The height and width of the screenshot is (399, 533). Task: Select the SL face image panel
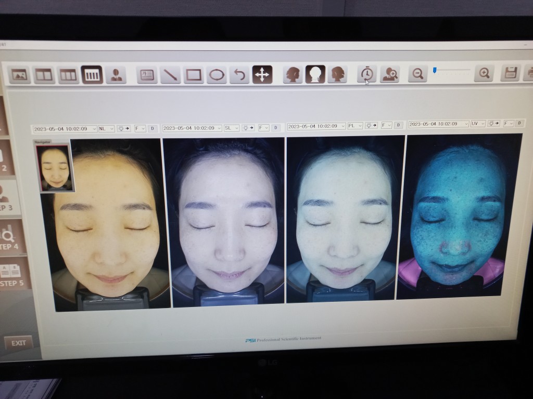tap(226, 222)
